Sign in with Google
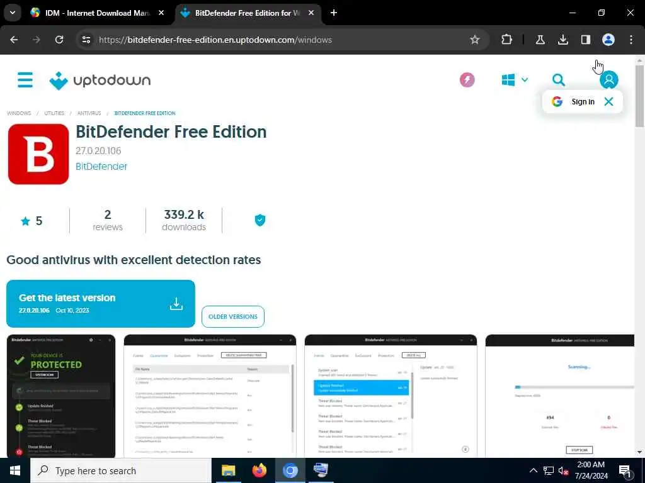This screenshot has width=645, height=483. (573, 101)
